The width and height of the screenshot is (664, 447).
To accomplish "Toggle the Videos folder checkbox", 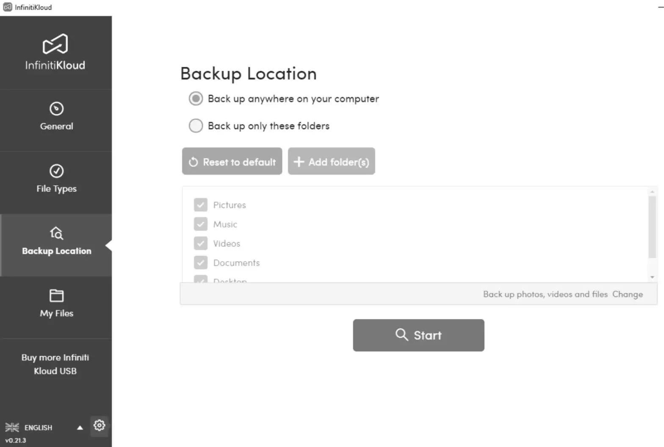I will click(x=201, y=243).
